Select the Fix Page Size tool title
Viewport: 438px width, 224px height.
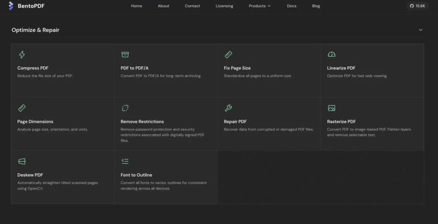pyautogui.click(x=237, y=68)
